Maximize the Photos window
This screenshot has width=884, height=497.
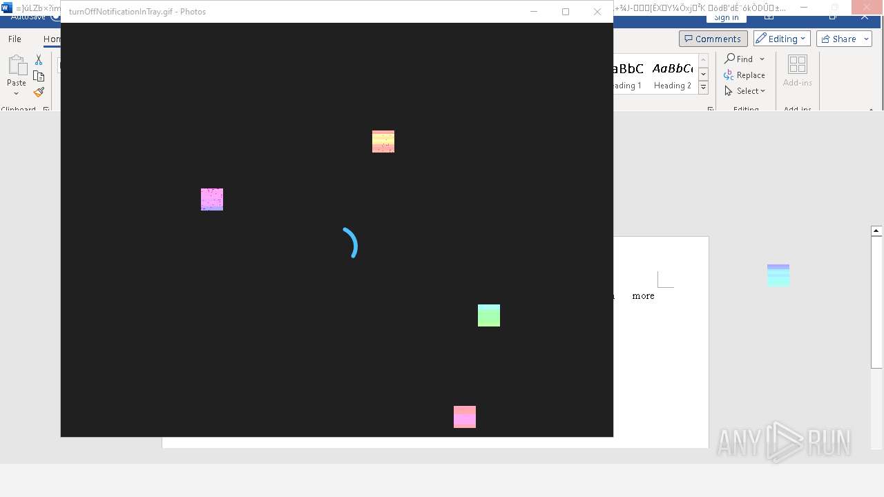(x=566, y=11)
